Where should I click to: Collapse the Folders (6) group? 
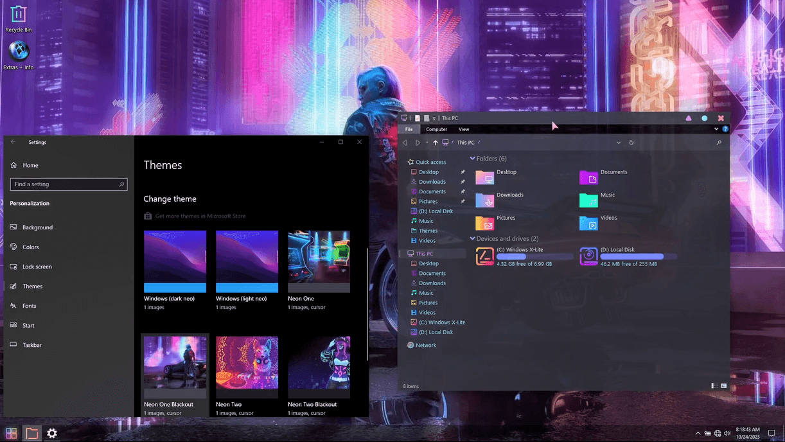473,158
